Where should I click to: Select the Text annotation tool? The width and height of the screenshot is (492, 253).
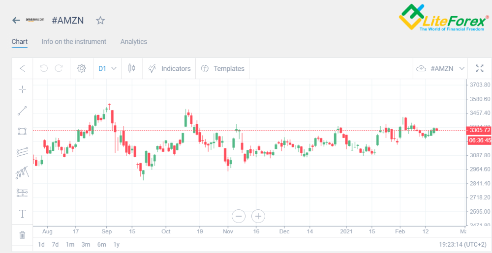coord(22,214)
